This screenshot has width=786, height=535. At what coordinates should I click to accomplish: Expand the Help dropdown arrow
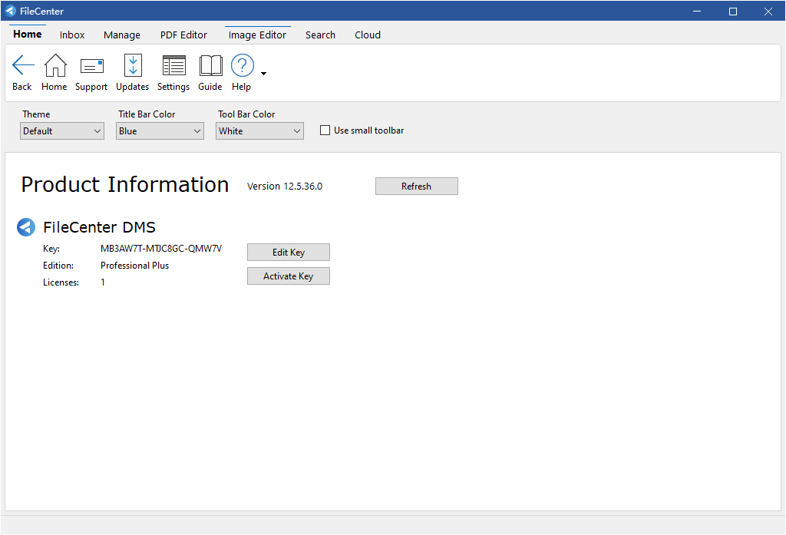tap(264, 74)
